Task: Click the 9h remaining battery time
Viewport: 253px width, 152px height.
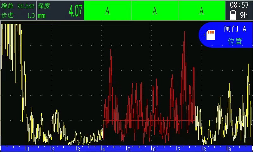Action: pyautogui.click(x=244, y=15)
